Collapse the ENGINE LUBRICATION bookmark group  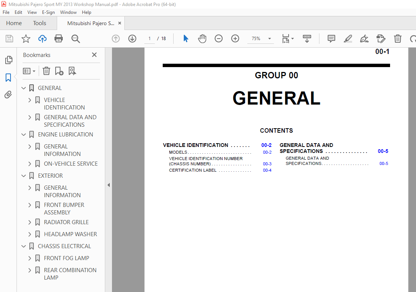click(x=24, y=135)
